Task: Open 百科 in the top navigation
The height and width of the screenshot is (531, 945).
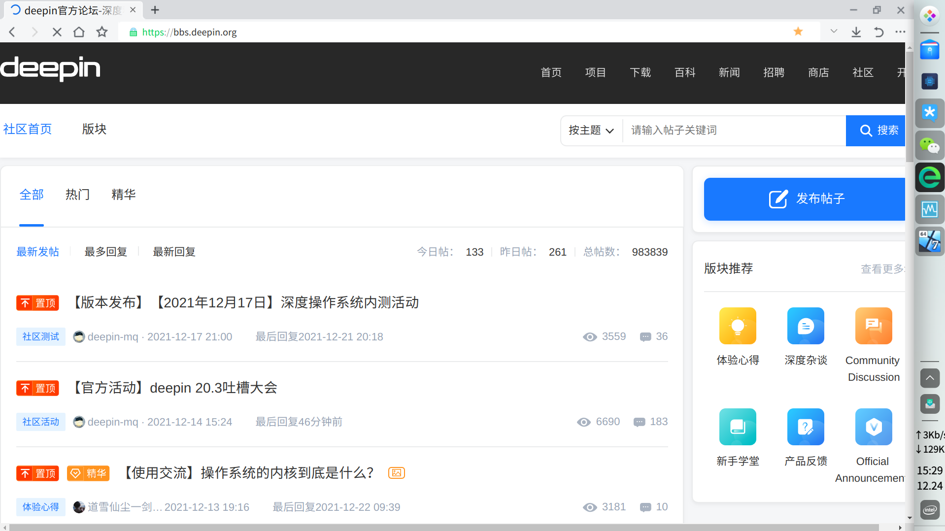Action: click(685, 73)
